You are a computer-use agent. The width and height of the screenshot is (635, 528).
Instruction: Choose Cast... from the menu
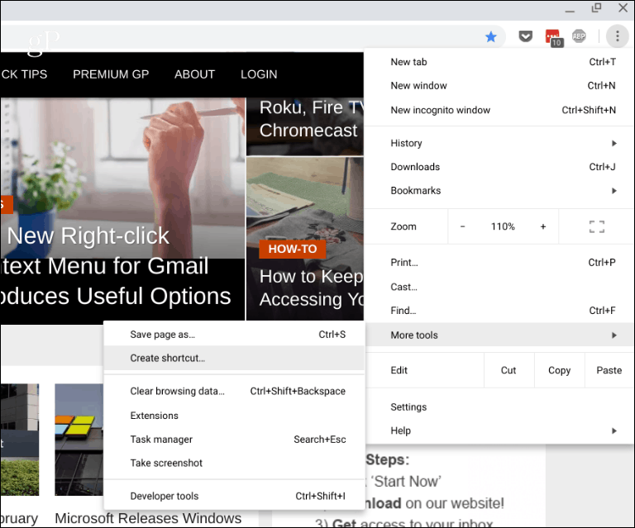point(499,287)
